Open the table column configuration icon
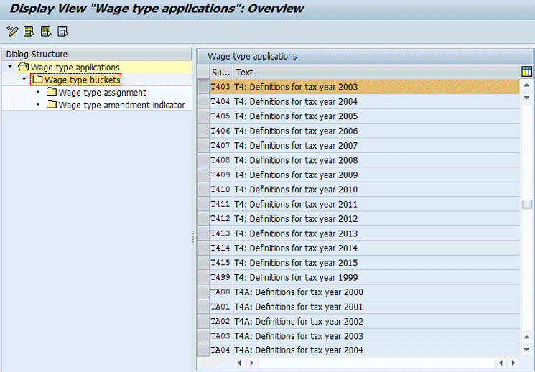The height and width of the screenshot is (372, 535). pyautogui.click(x=526, y=72)
